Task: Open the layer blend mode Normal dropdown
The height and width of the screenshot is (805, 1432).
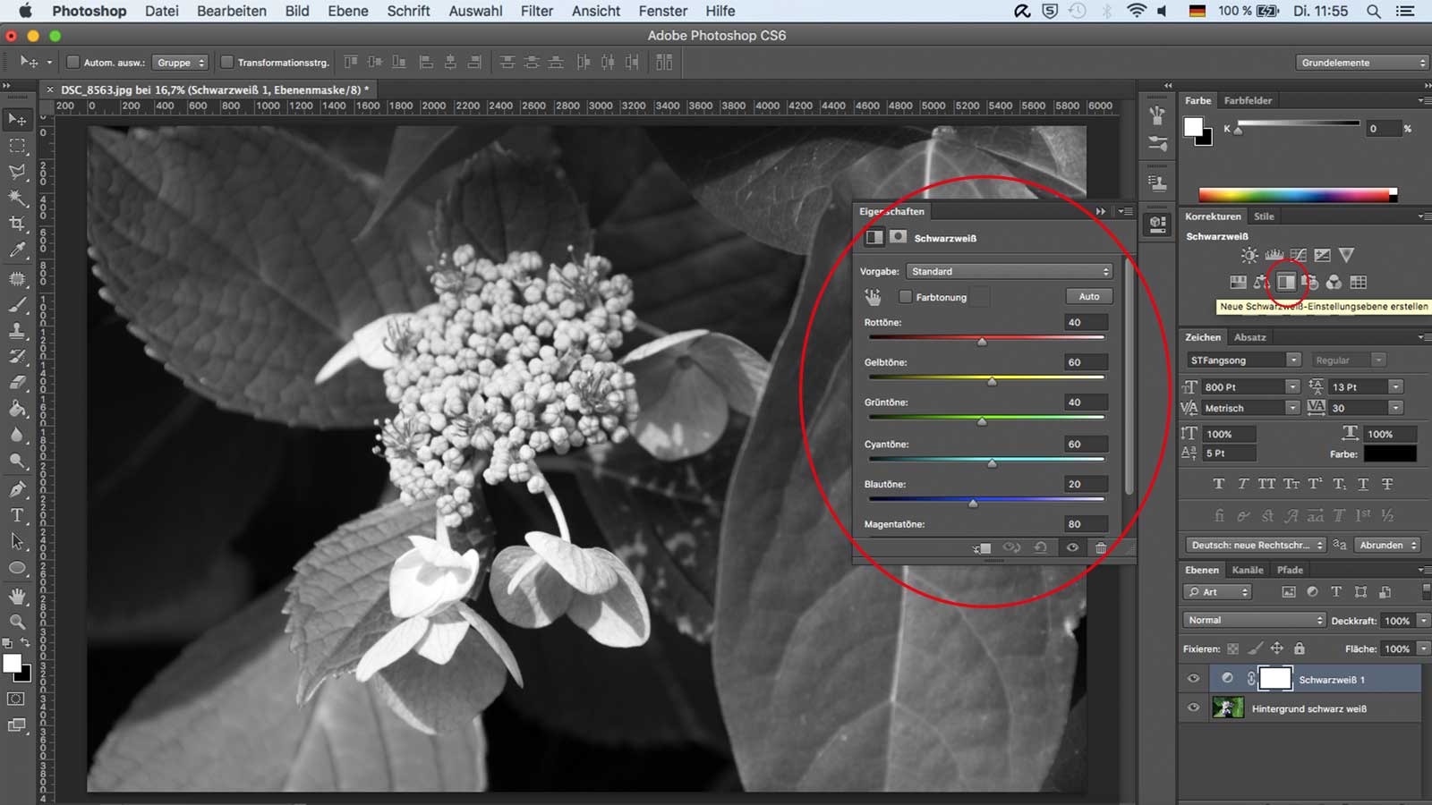Action: [1254, 620]
